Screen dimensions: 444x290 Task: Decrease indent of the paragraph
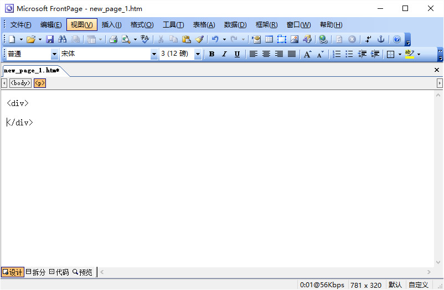tap(362, 54)
